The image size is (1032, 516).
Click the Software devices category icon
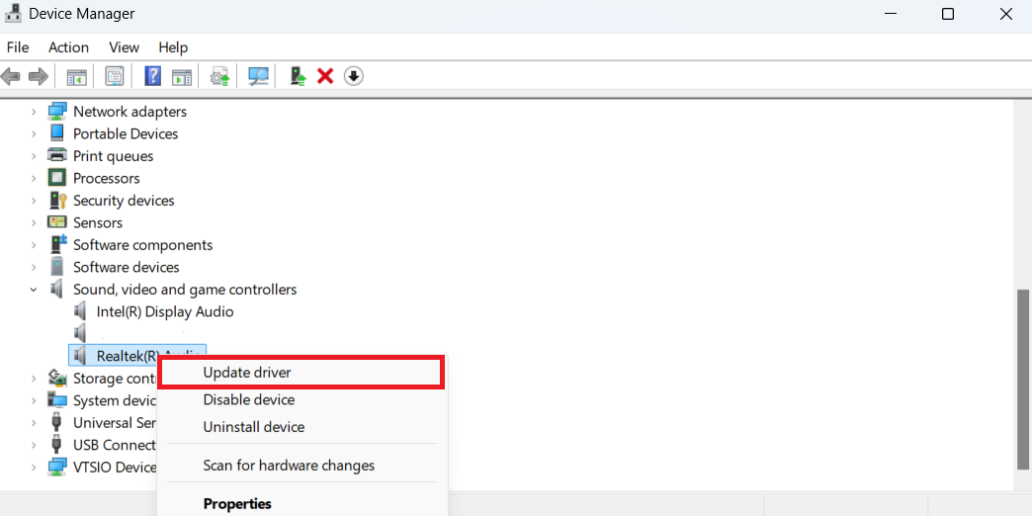[57, 267]
